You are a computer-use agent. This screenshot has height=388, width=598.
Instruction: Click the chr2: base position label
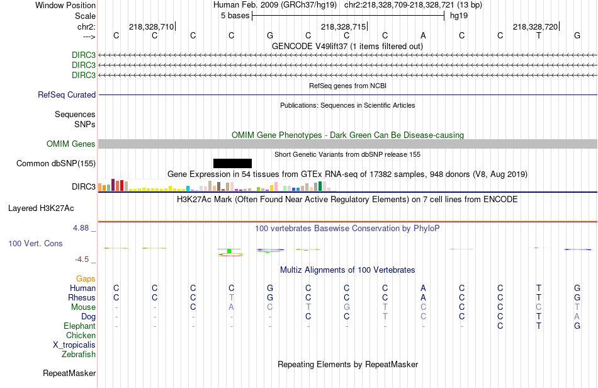pyautogui.click(x=87, y=26)
